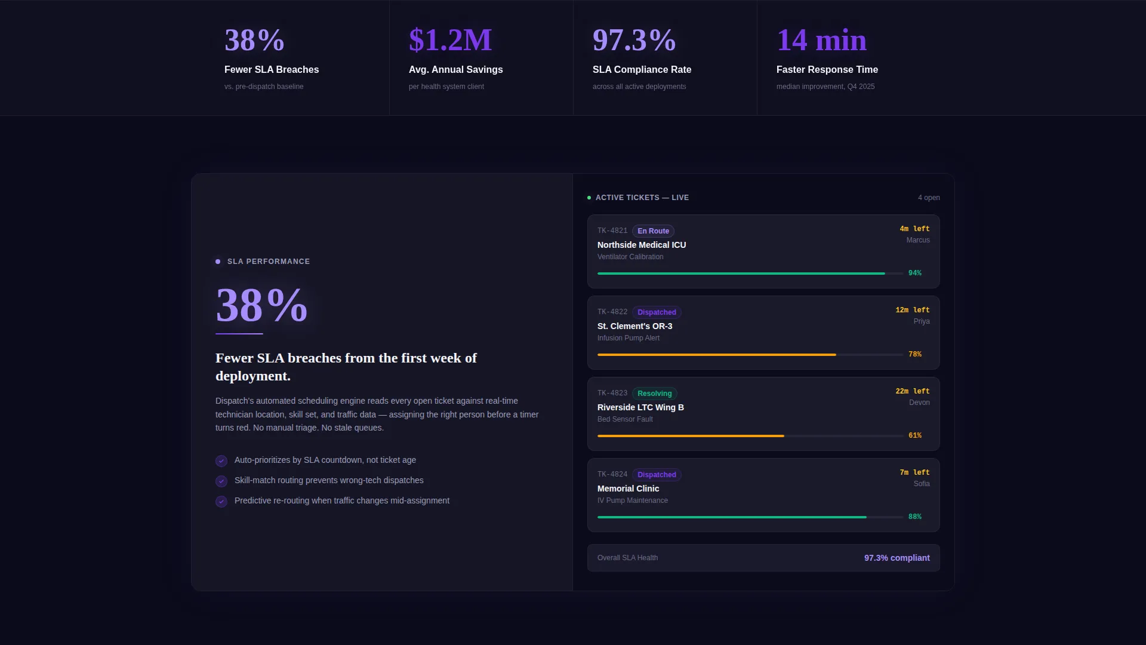Viewport: 1146px width, 645px height.
Task: Click the 94% progress value
Action: pos(915,273)
